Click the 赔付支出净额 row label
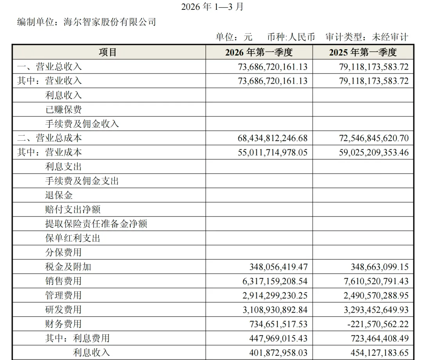The width and height of the screenshot is (422, 360). pos(73,210)
